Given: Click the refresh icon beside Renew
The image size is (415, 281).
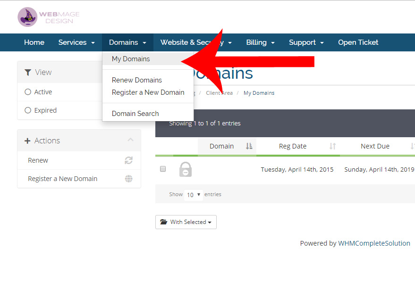Looking at the screenshot, I should coord(128,160).
